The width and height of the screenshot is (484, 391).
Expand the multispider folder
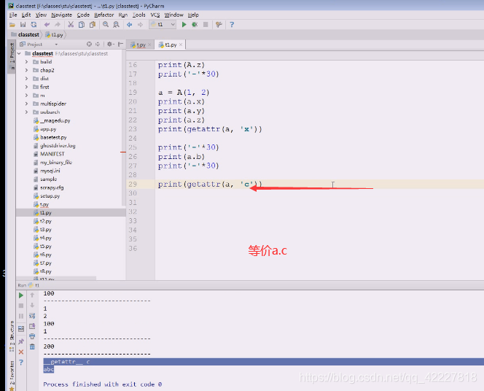(x=26, y=104)
